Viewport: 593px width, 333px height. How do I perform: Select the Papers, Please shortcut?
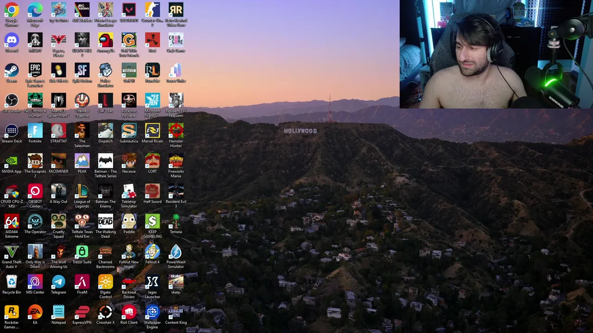pyautogui.click(x=58, y=44)
